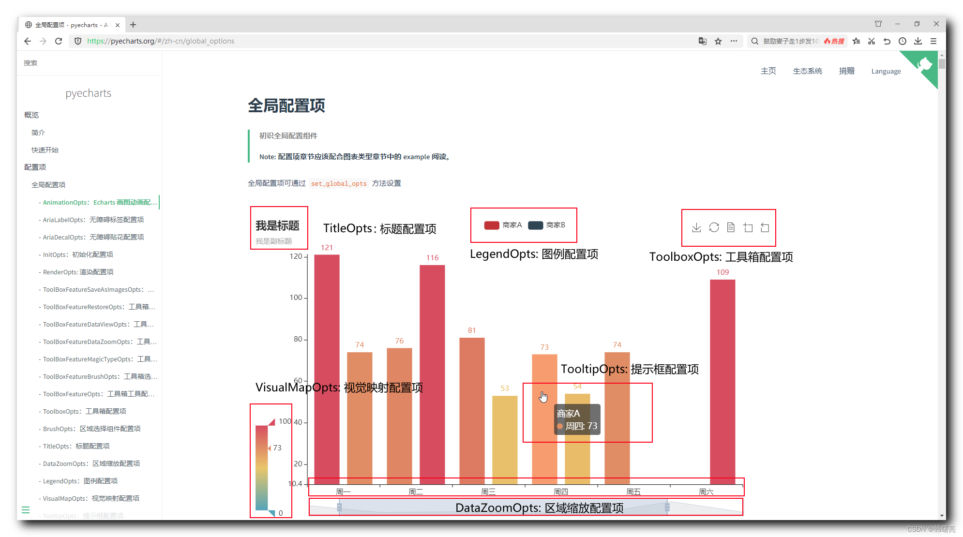Open the browser hamburger main menu

point(933,41)
